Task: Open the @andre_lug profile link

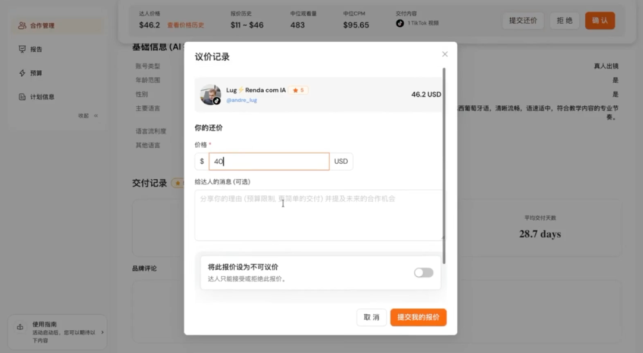Action: click(242, 100)
